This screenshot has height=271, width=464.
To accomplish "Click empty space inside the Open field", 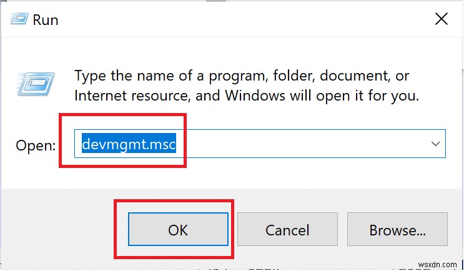I will click(300, 145).
